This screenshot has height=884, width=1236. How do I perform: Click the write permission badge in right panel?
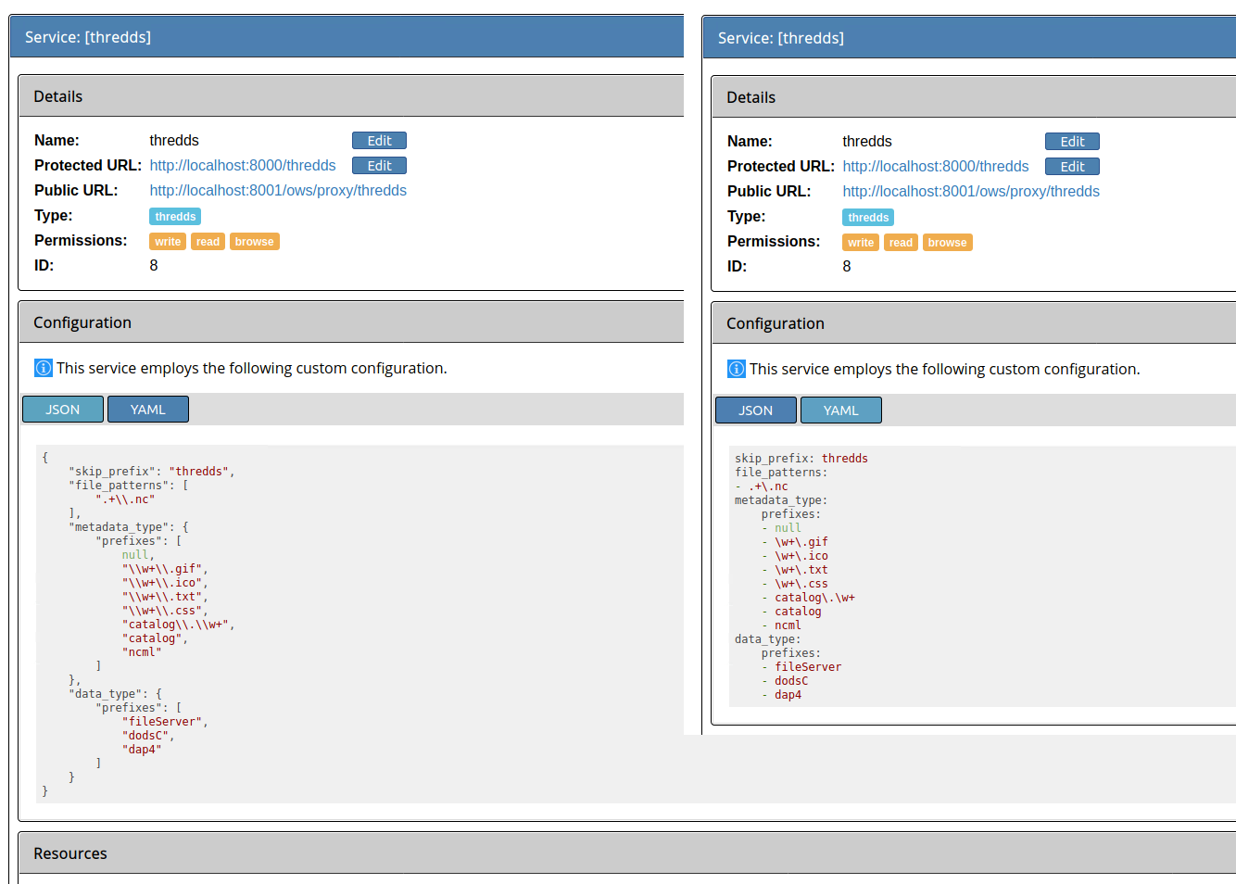click(861, 243)
